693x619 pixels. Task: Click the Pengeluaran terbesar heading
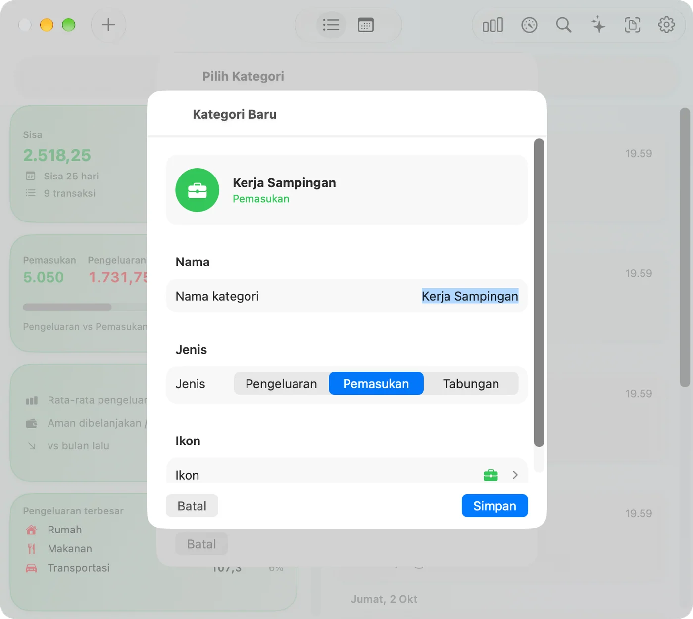coord(73,511)
